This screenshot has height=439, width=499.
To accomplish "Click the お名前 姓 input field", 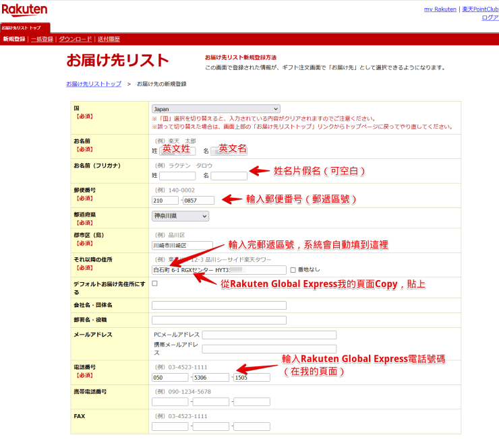I will tap(177, 151).
